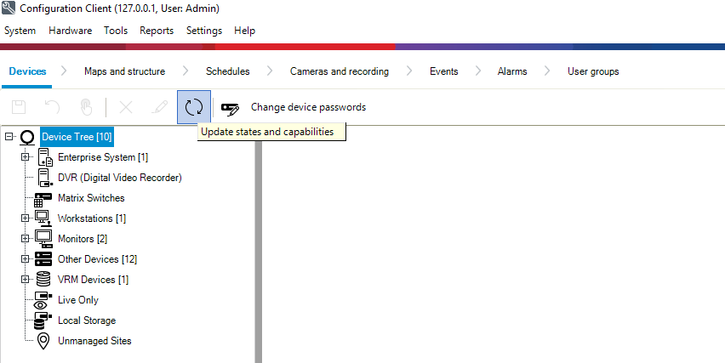The height and width of the screenshot is (363, 725).
Task: Click the Activate hand icon
Action: pos(86,107)
